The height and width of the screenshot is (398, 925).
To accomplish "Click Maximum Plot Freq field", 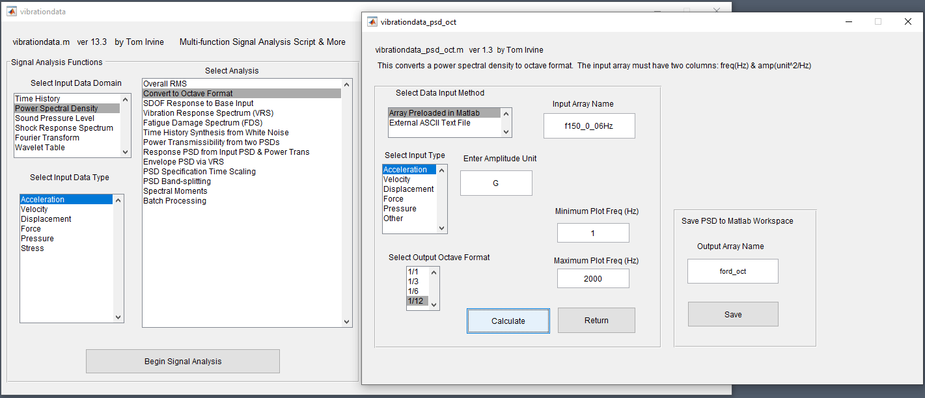I will coord(593,278).
